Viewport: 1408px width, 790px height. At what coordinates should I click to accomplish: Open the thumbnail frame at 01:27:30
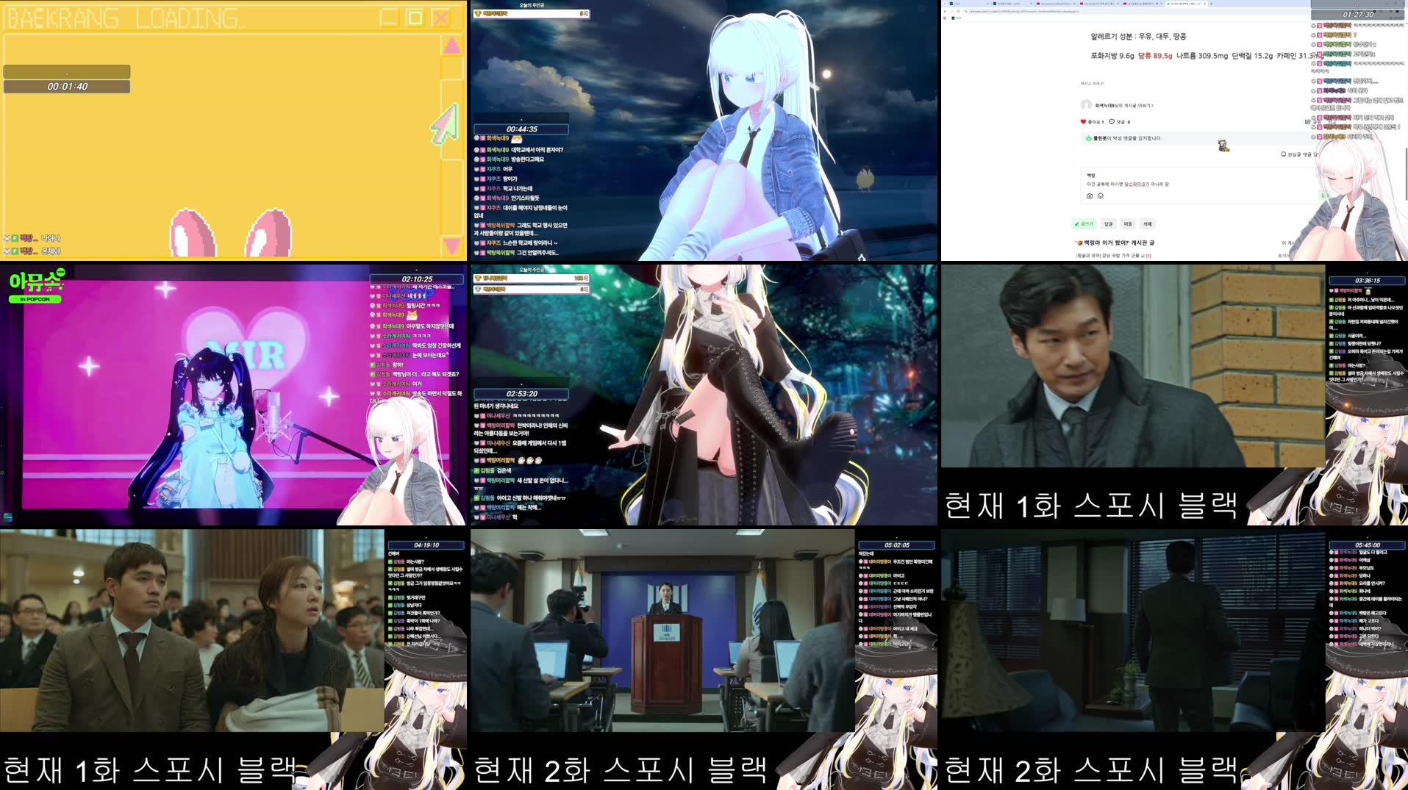1174,130
